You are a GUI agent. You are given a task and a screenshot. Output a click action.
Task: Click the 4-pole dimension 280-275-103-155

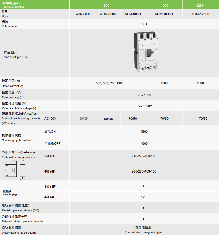(144, 171)
